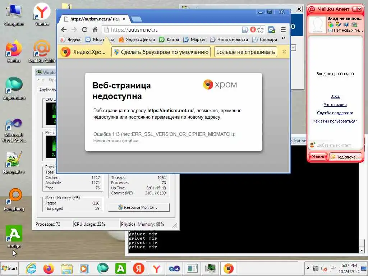Open a new browser tab

(x=136, y=19)
